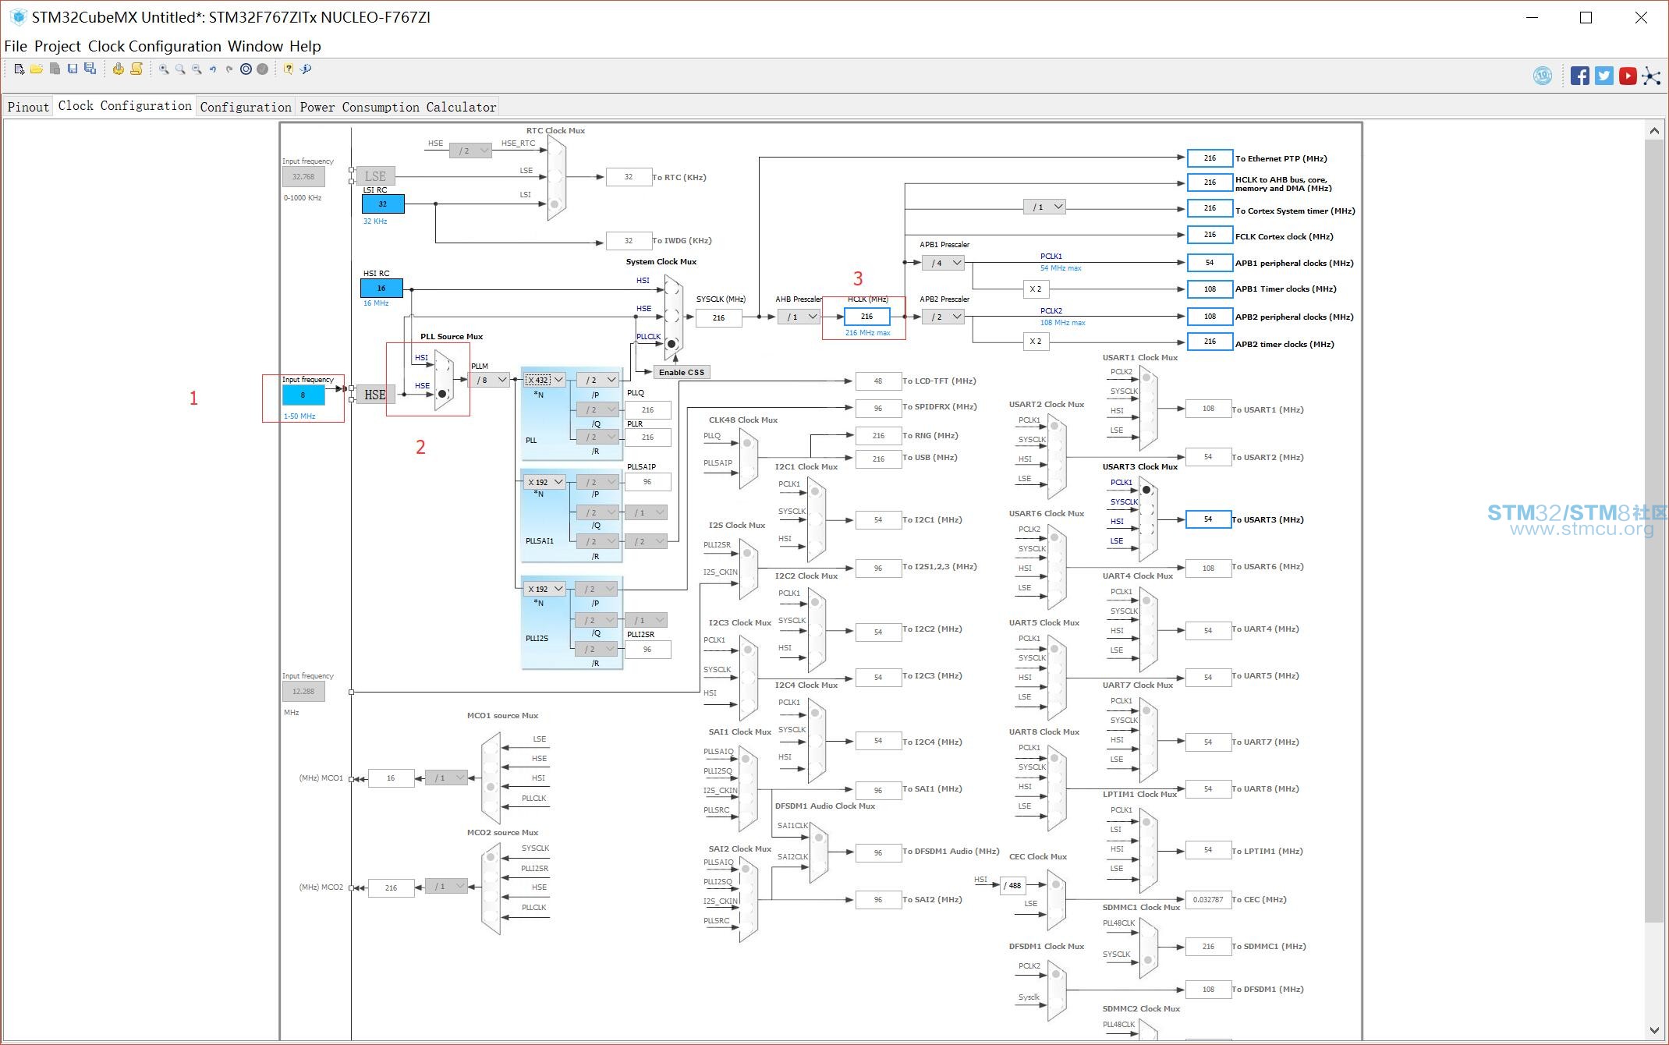Image resolution: width=1669 pixels, height=1045 pixels.
Task: Open the Cortex System timer divider dropdown
Action: click(1044, 207)
